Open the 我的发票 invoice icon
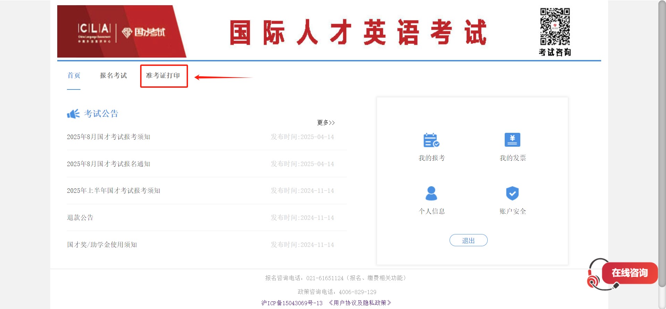Image resolution: width=666 pixels, height=309 pixels. pyautogui.click(x=512, y=140)
